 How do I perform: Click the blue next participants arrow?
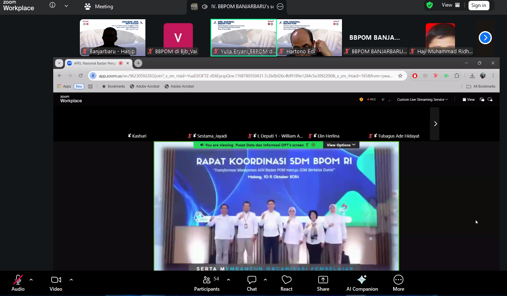[485, 38]
